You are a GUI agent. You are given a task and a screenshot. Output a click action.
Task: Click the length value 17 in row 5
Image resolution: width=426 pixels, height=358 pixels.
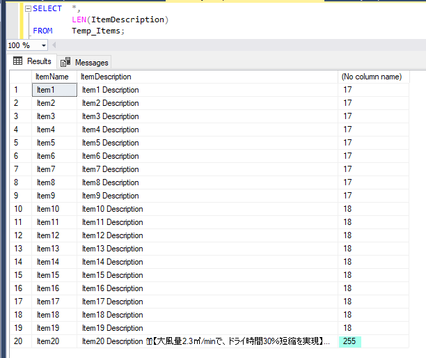[347, 143]
